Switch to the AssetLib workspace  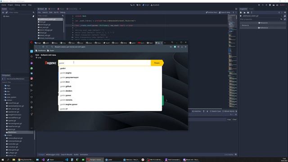click(155, 5)
